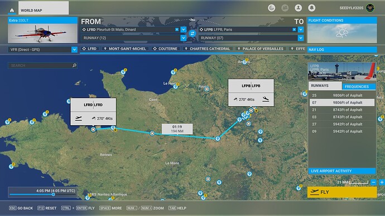Open the NAV LOG panel
Screen dimensions: 385x216
click(x=342, y=50)
